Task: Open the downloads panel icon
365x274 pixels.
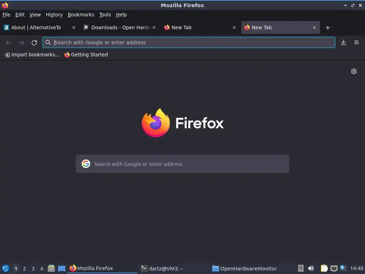Action: point(343,42)
